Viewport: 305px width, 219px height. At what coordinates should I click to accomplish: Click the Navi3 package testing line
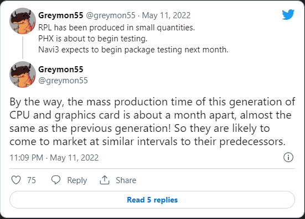(133, 50)
